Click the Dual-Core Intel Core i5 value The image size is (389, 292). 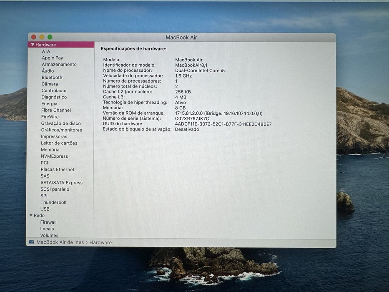pos(200,70)
